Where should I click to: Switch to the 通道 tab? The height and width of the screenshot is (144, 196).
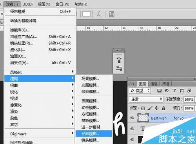coord(154,84)
